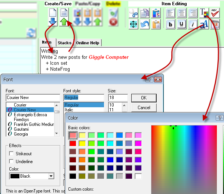Viewport: 224px width, 194px height.
Task: Pick the cyan basic color swatch
Action: click(x=110, y=143)
